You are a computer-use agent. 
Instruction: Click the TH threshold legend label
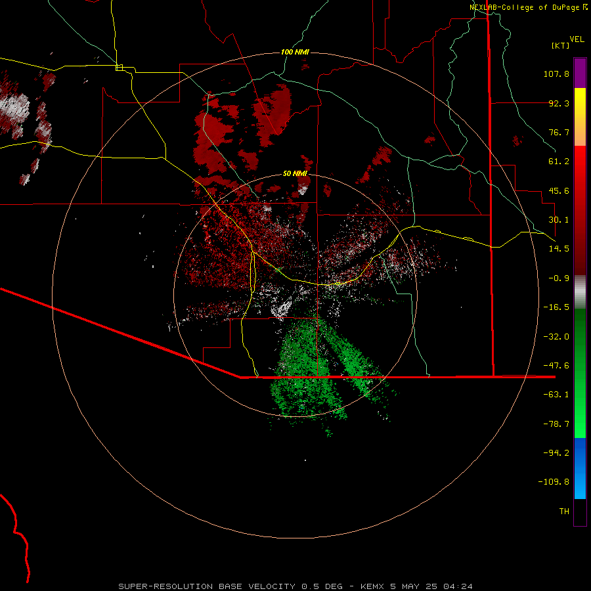coord(564,512)
